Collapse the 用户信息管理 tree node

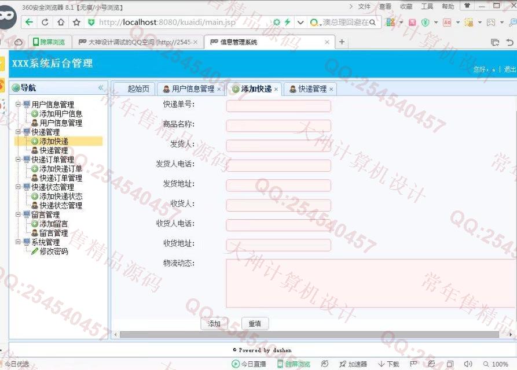click(18, 104)
